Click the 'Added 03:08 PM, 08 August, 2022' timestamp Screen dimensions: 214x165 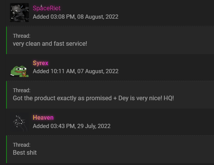pyautogui.click(x=76, y=17)
